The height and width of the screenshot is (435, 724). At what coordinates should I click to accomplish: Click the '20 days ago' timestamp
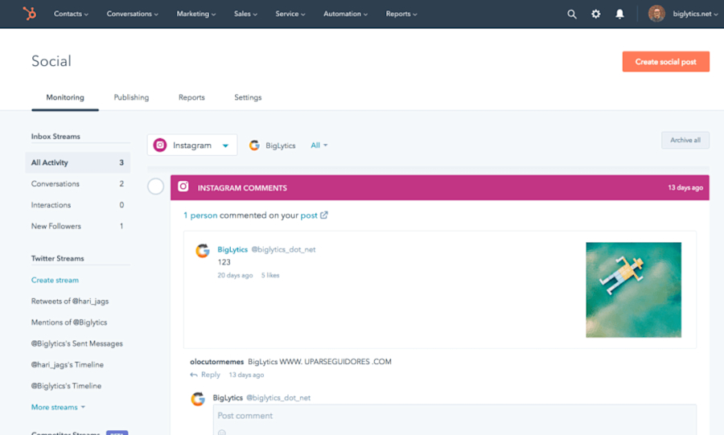pyautogui.click(x=235, y=275)
